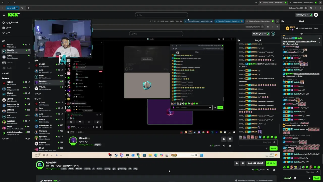Toggle notification bell for iMartinx in video
This screenshot has width=323, height=182.
pyautogui.click(x=224, y=139)
